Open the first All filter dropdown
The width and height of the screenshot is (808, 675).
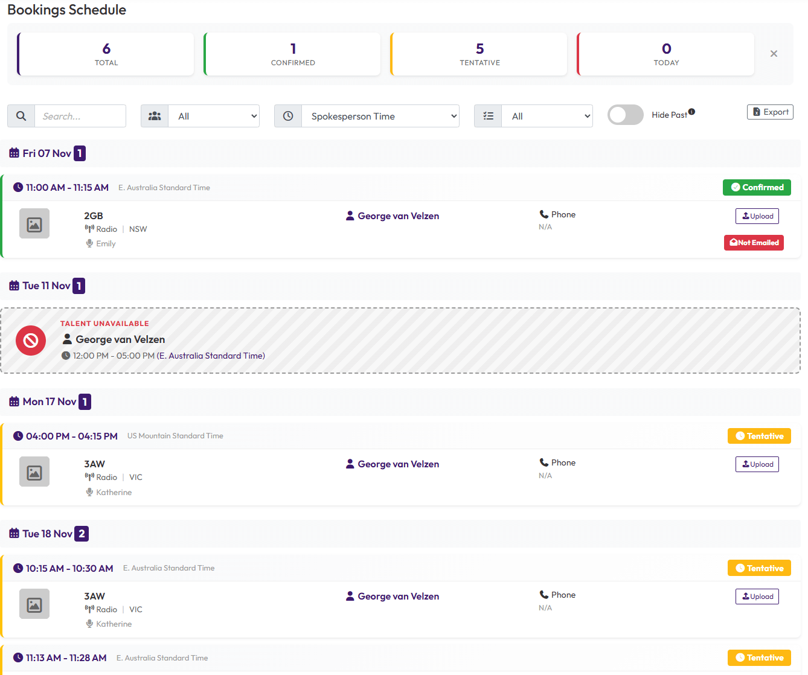(214, 115)
